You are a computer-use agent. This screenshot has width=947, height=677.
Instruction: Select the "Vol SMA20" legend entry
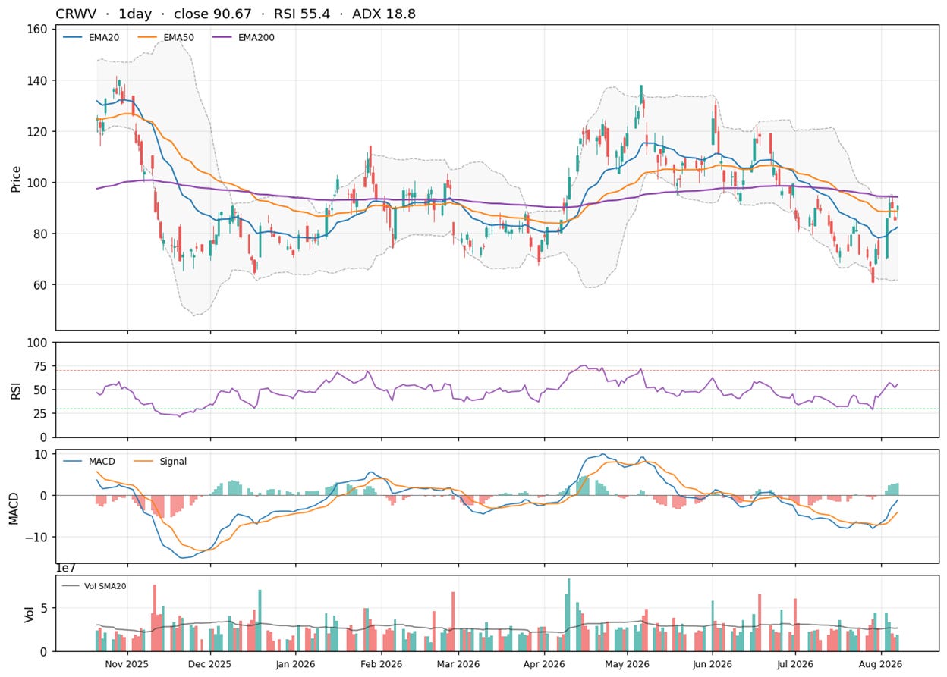105,585
